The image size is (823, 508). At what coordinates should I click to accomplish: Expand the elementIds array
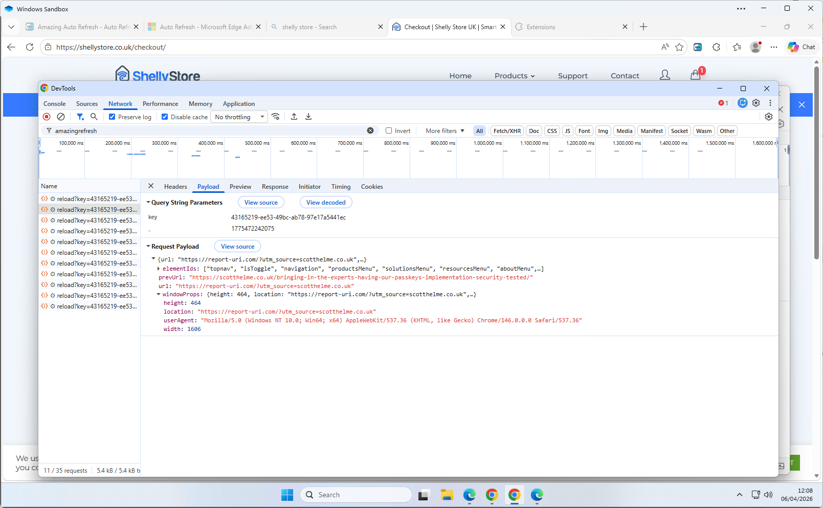159,269
